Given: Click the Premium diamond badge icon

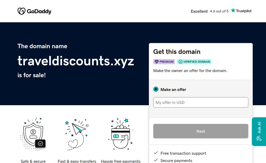Looking at the screenshot, I should (x=156, y=62).
